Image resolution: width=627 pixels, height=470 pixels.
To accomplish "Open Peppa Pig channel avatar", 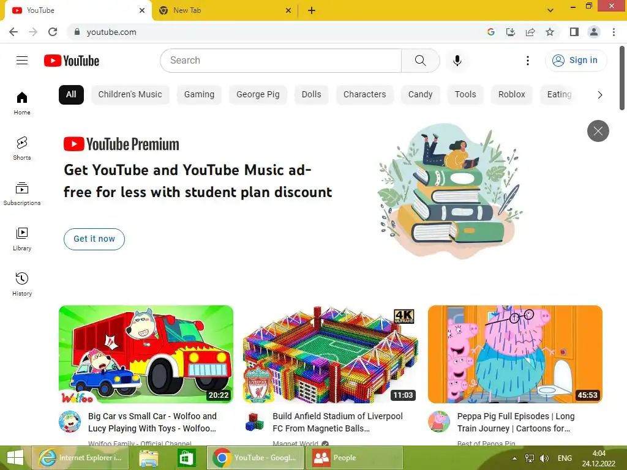I will 438,422.
